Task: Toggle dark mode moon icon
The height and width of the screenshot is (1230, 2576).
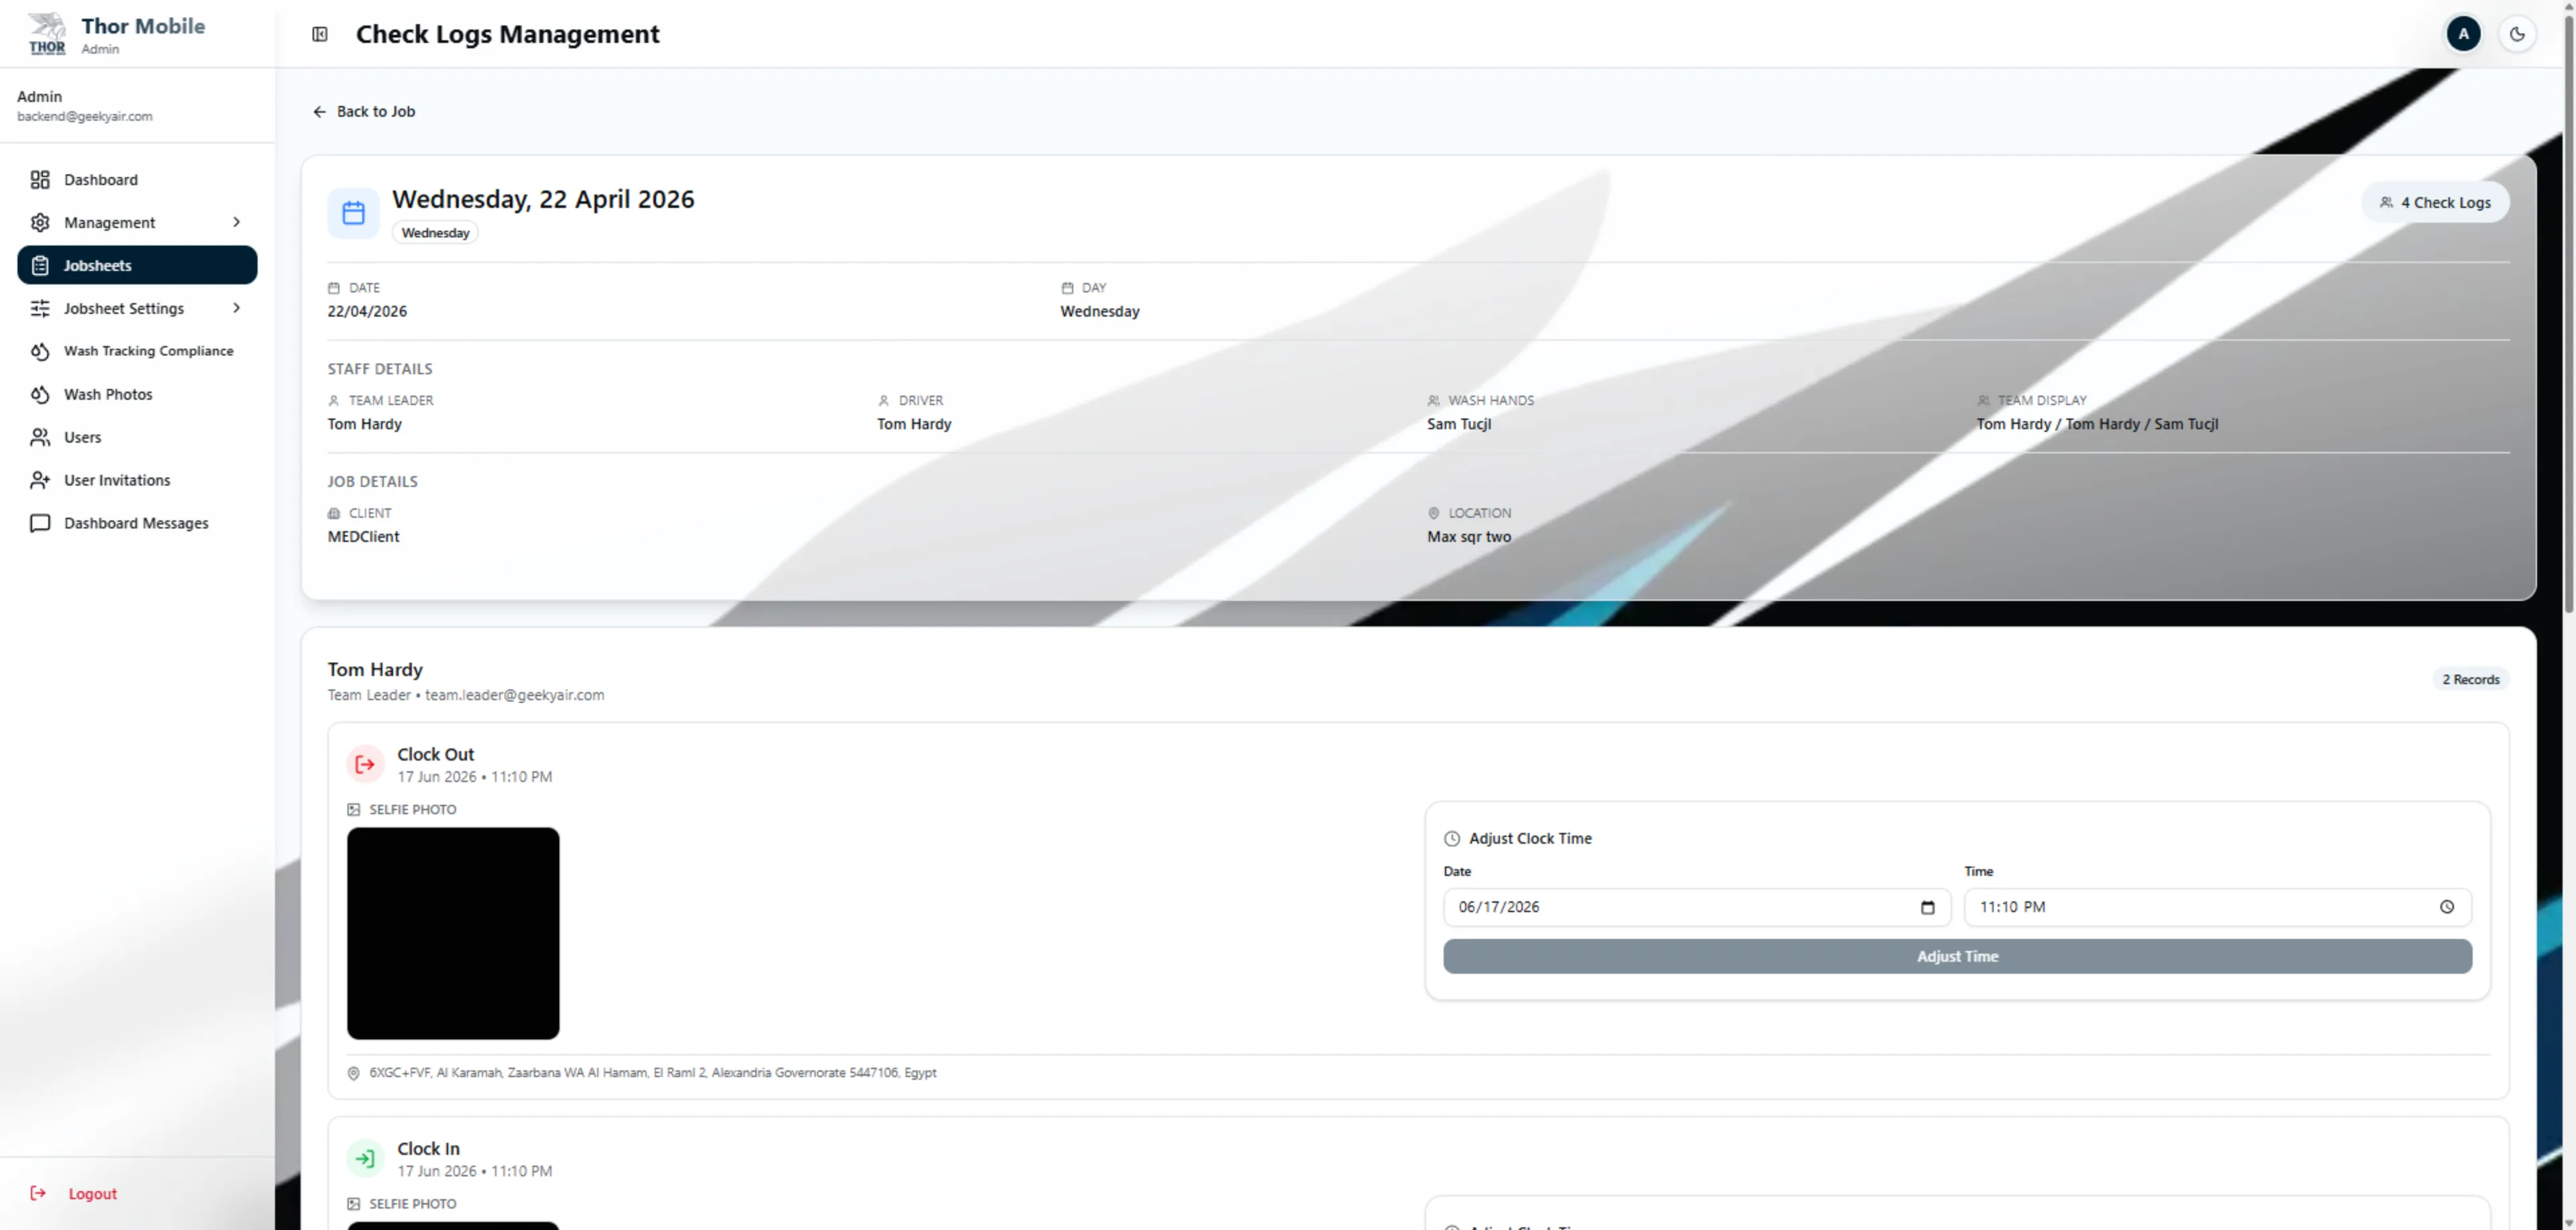Action: [2517, 34]
